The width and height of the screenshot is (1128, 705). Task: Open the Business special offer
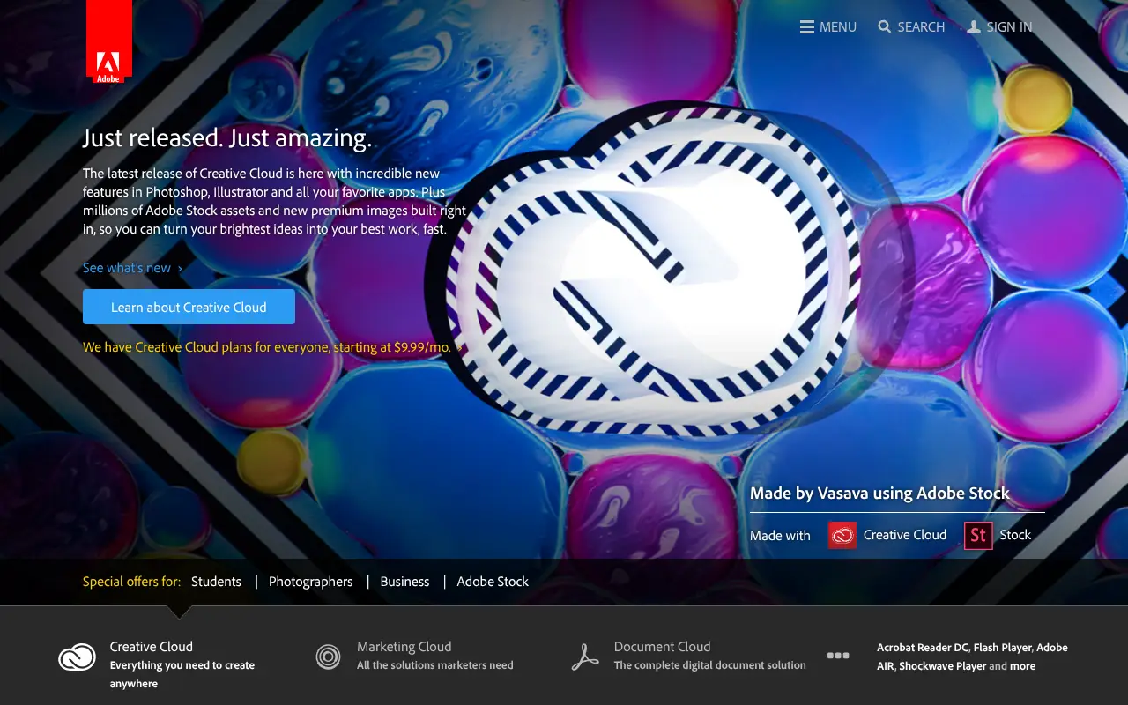[404, 582]
